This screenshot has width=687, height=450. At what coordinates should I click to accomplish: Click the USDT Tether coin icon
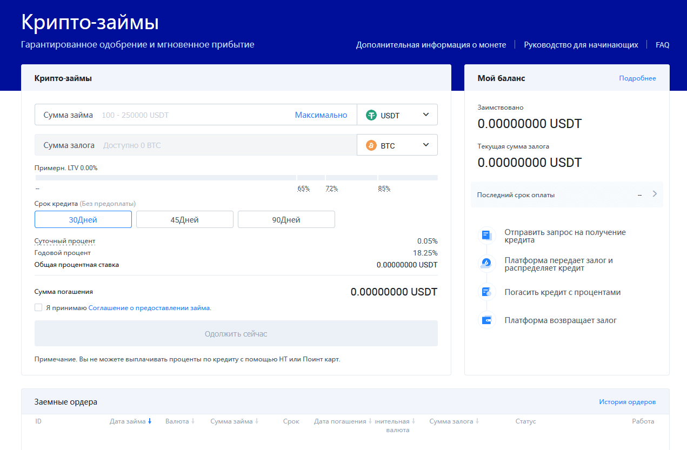tap(371, 115)
